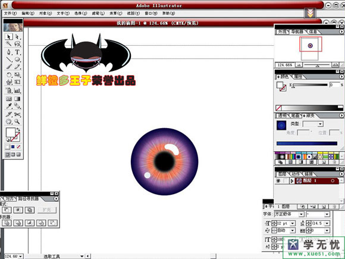
Task: Pick the Scissors tool
Action: coord(17,114)
